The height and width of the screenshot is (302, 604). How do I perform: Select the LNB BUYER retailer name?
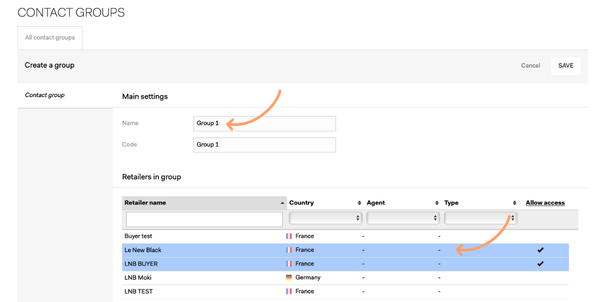coord(141,264)
